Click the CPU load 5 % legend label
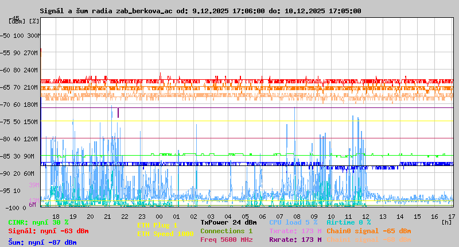 click(293, 222)
